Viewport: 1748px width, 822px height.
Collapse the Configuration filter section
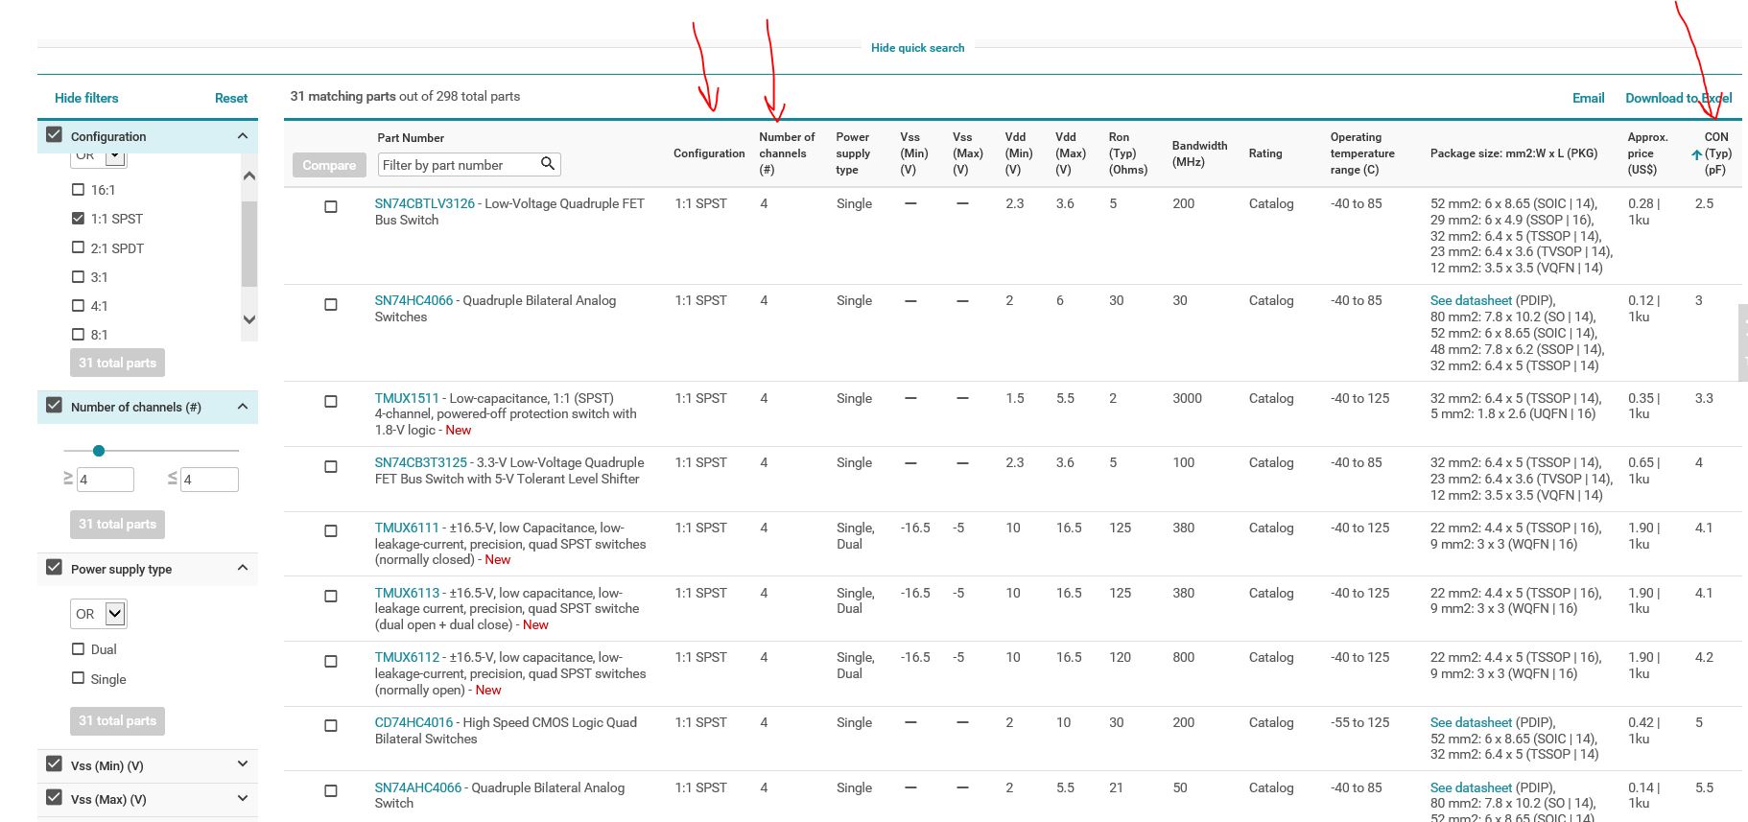pyautogui.click(x=243, y=136)
